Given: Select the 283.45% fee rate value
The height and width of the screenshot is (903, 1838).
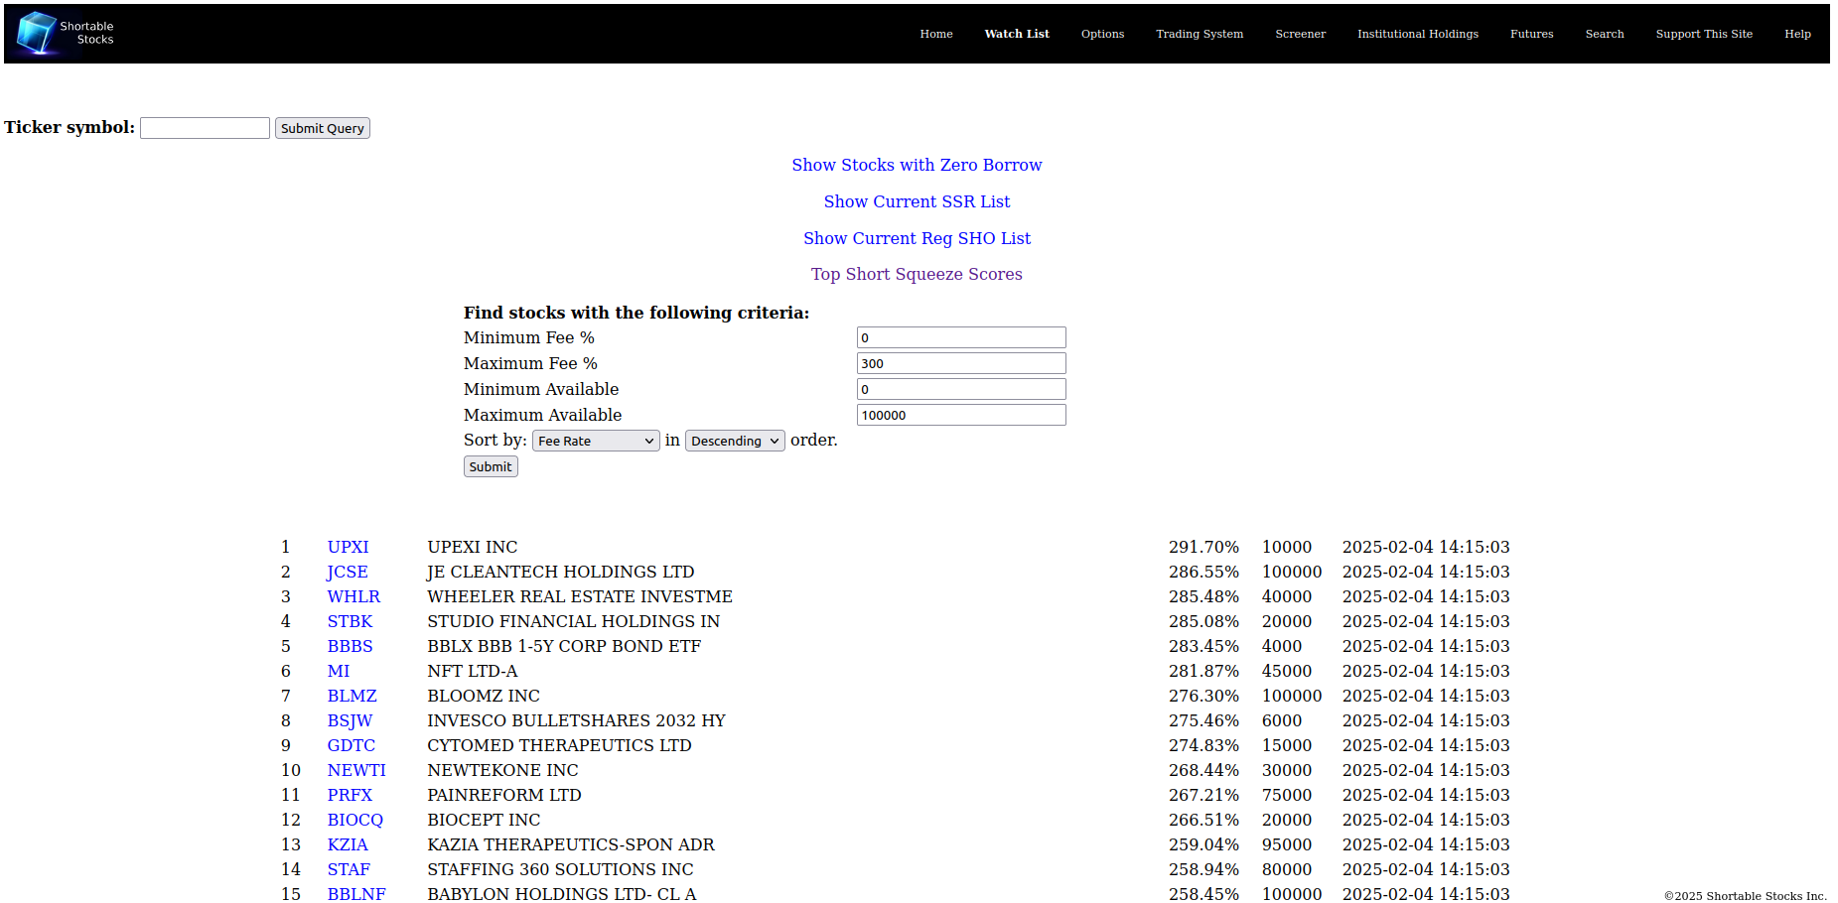Looking at the screenshot, I should [1203, 646].
